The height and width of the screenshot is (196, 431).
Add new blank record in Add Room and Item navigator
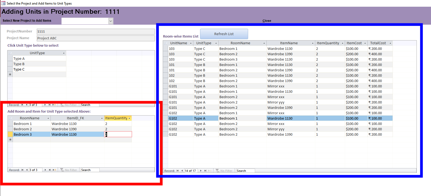[x=54, y=170]
